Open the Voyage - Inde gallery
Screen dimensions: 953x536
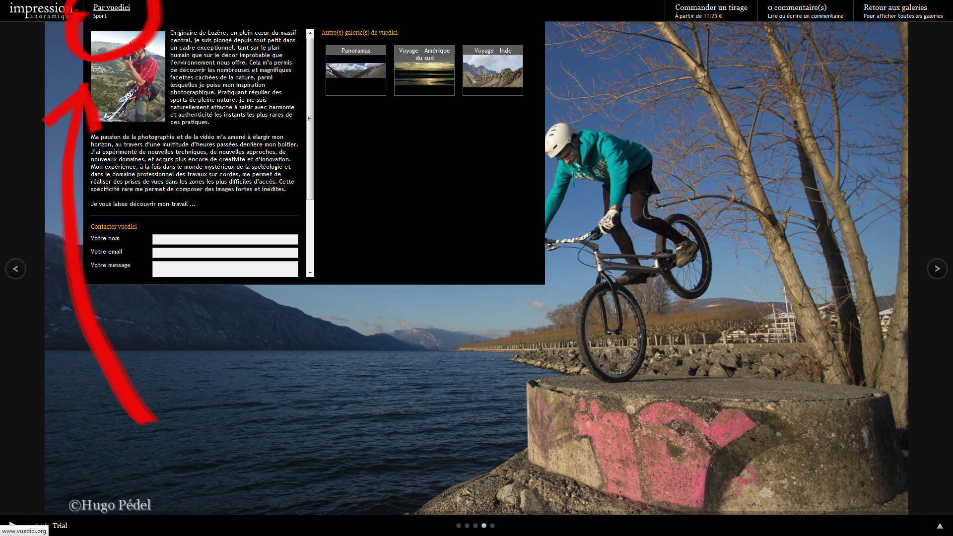492,70
